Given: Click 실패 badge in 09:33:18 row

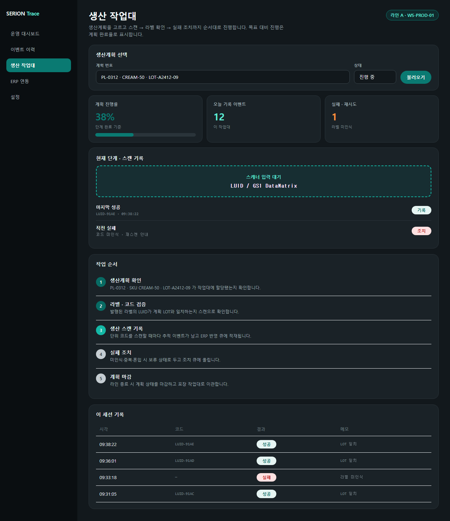Looking at the screenshot, I should pyautogui.click(x=266, y=477).
